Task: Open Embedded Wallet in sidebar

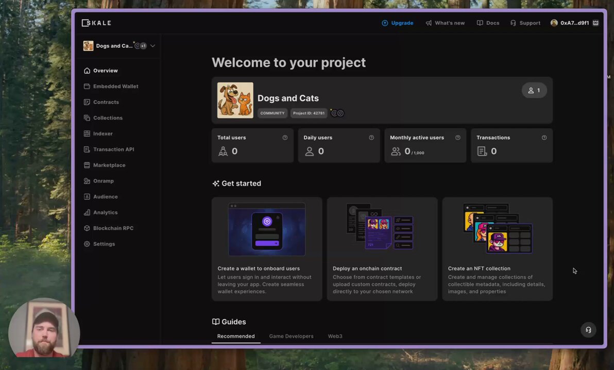Action: (x=111, y=86)
